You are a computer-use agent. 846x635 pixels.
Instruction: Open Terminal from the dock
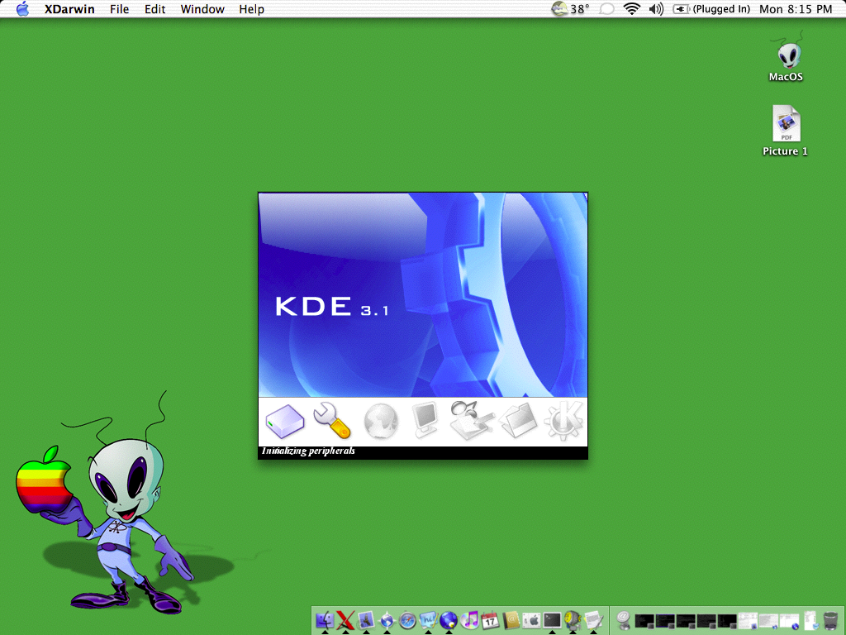tap(552, 619)
